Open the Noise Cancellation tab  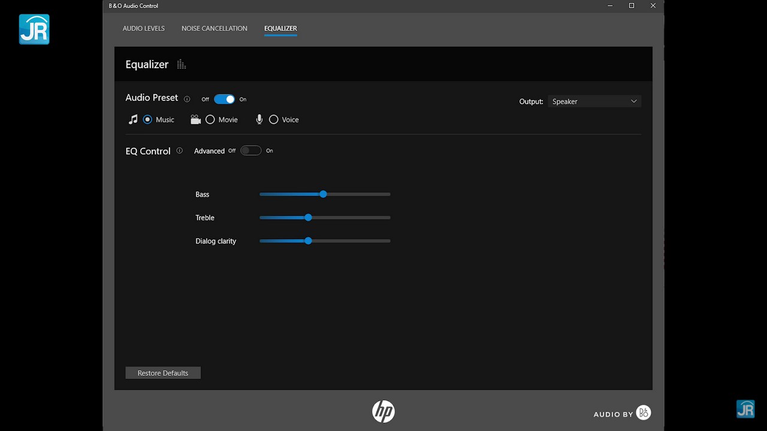click(215, 28)
